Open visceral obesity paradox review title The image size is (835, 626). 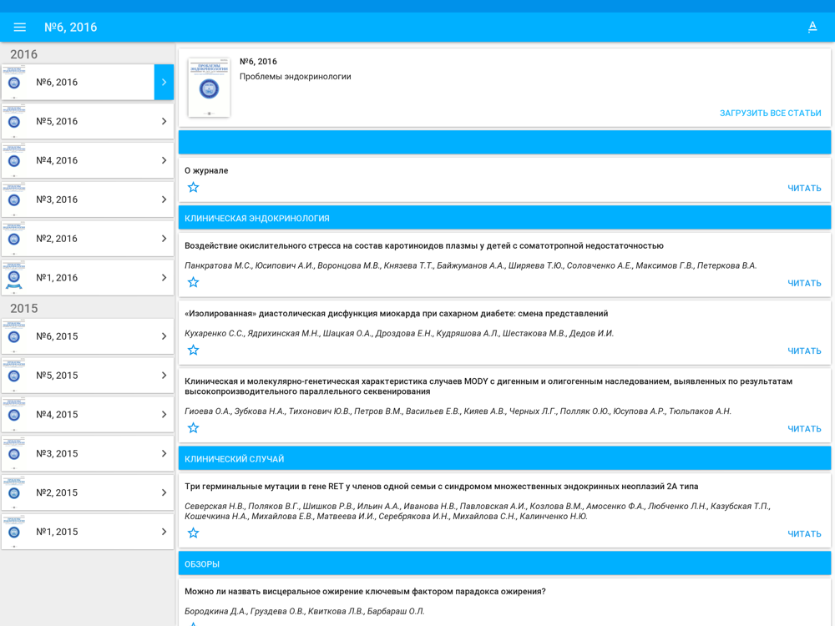point(365,592)
